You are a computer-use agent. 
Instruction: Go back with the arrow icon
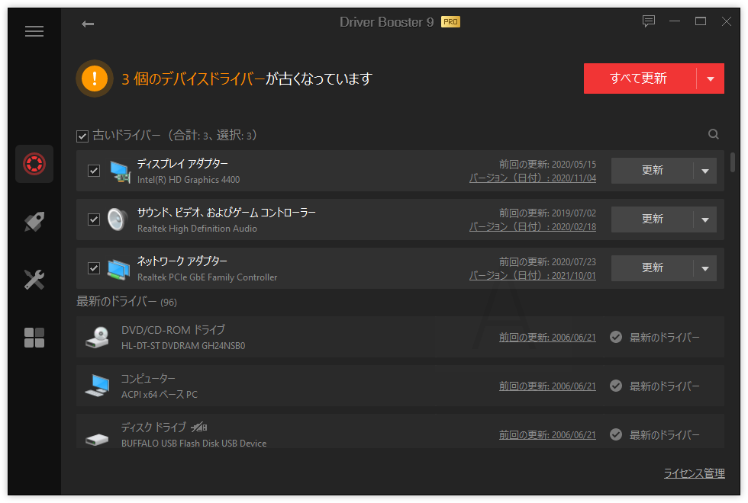pyautogui.click(x=88, y=24)
